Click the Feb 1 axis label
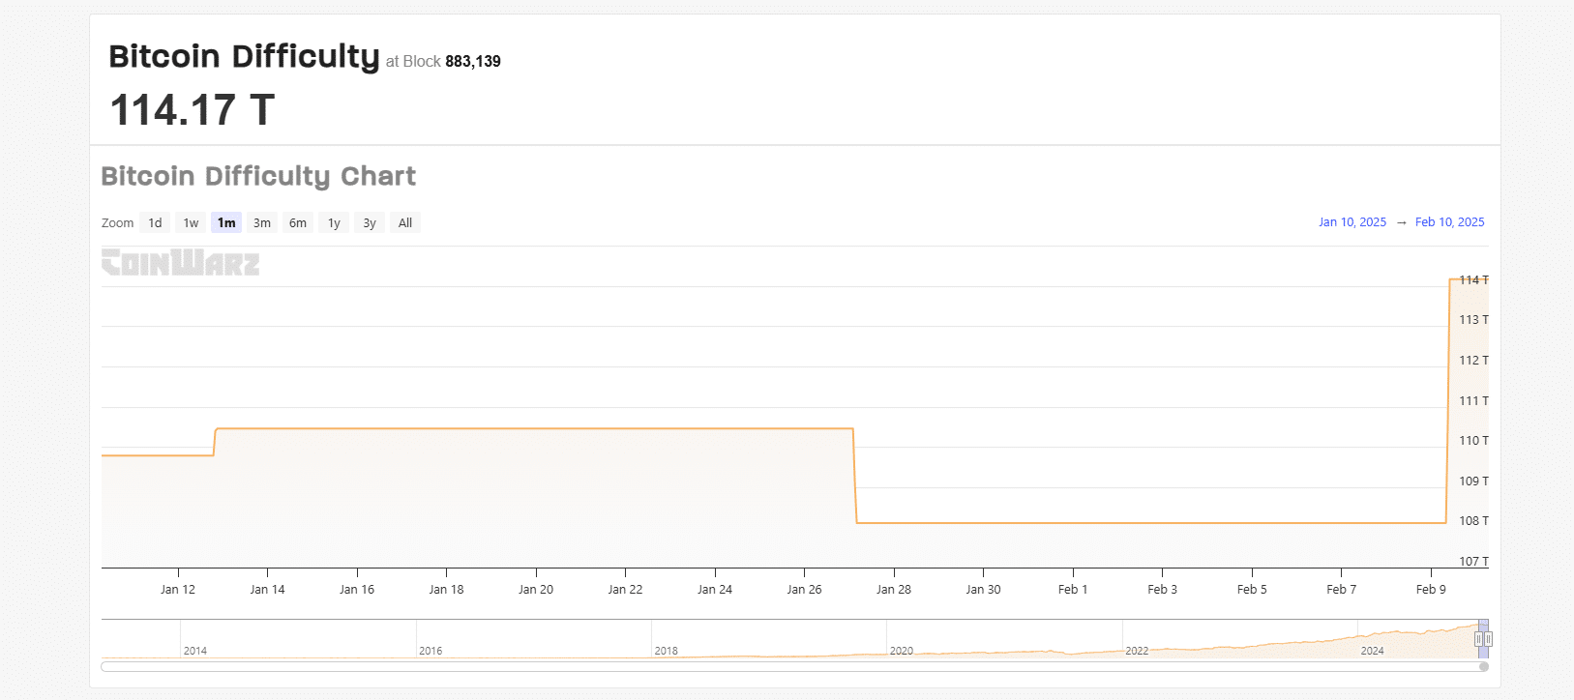 [x=1073, y=589]
